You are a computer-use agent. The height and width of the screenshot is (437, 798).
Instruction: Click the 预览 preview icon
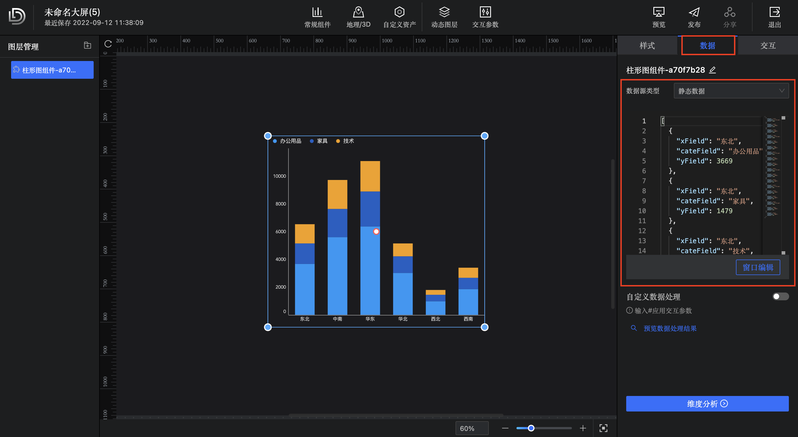tap(659, 12)
